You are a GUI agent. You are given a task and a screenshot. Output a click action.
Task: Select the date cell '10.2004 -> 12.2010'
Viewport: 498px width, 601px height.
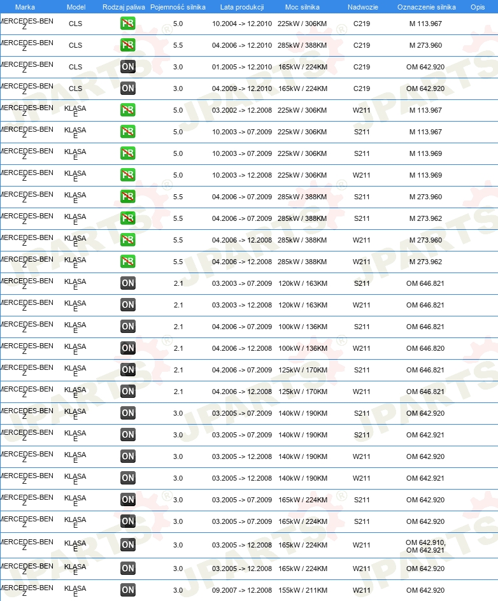point(242,24)
